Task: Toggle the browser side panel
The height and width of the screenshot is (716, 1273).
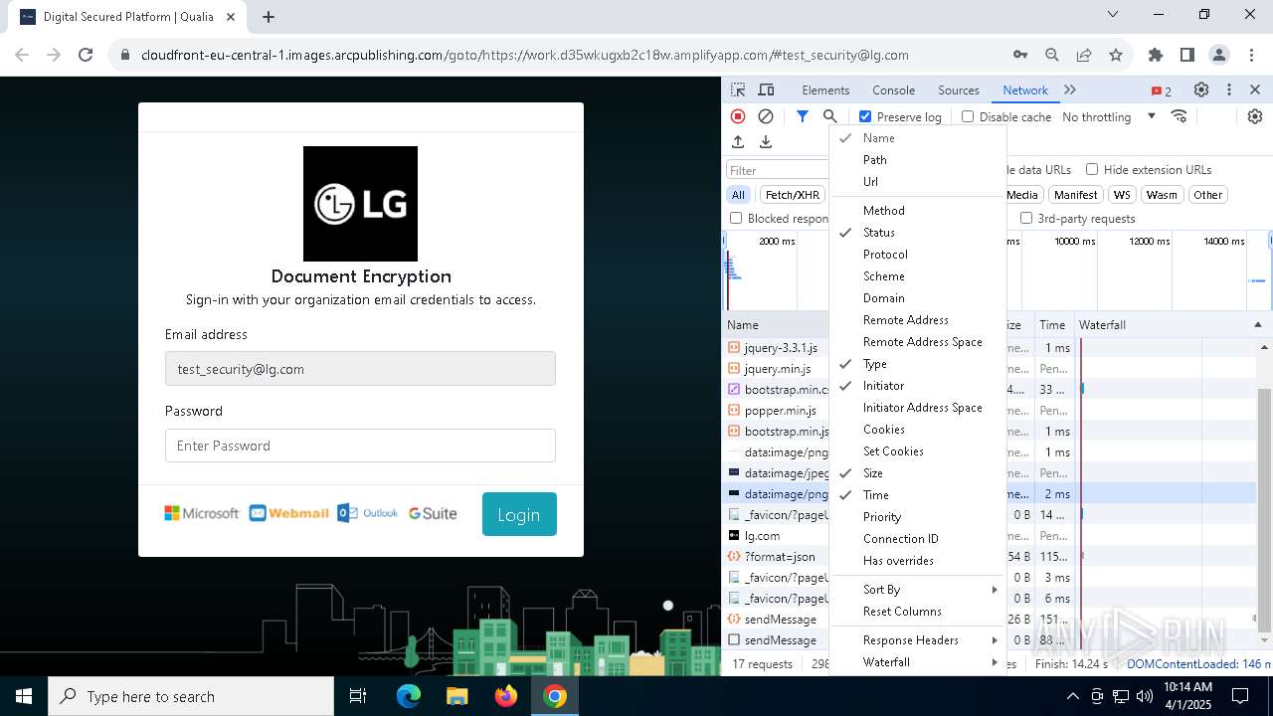Action: pos(1187,55)
